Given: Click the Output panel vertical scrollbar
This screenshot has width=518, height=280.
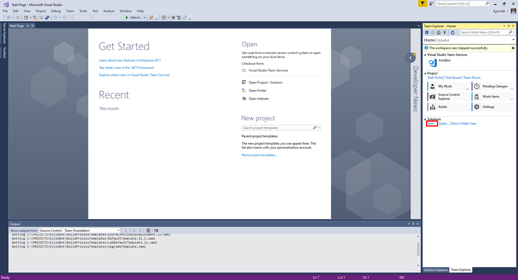Looking at the screenshot, I should 418,250.
